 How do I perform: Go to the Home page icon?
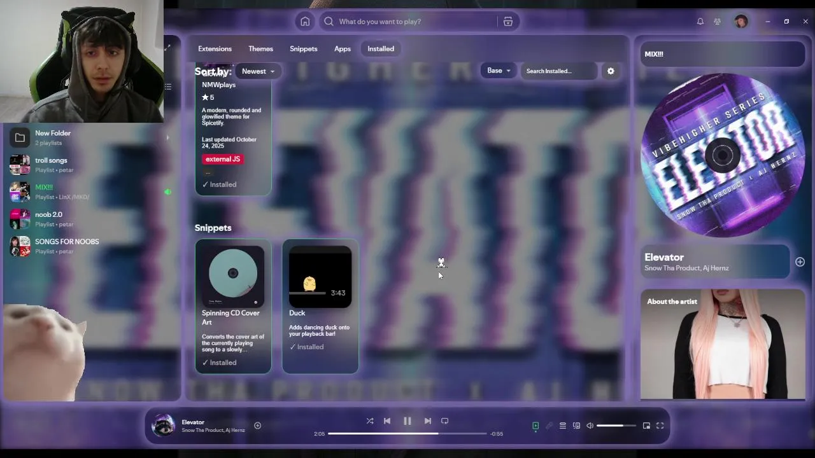pos(305,22)
